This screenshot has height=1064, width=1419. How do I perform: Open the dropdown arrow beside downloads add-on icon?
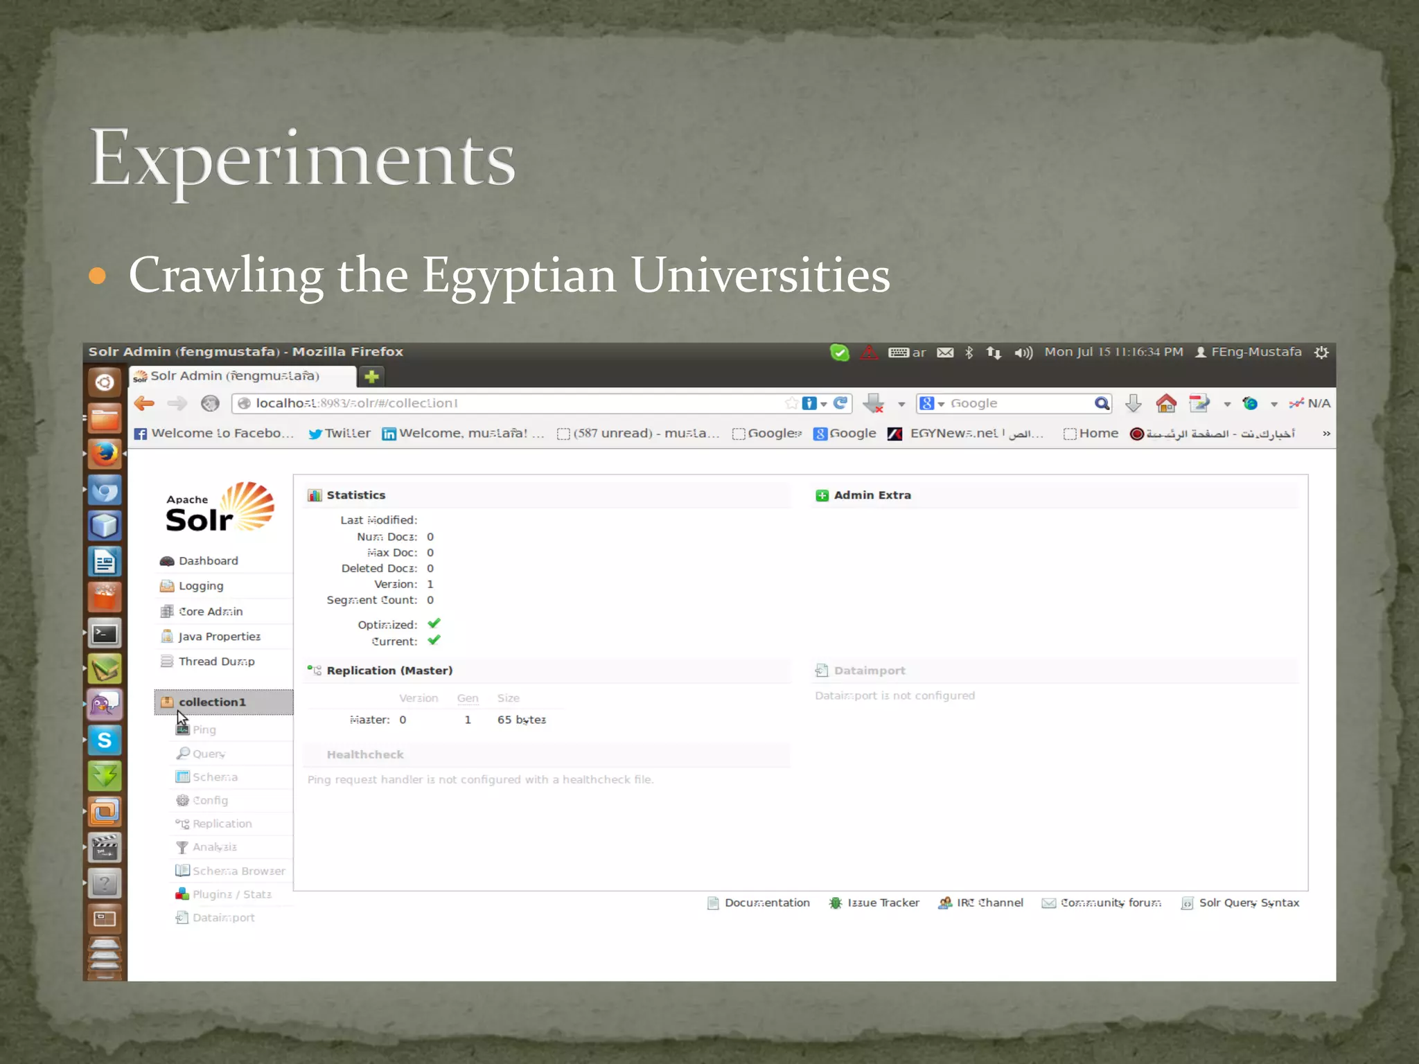coord(901,404)
